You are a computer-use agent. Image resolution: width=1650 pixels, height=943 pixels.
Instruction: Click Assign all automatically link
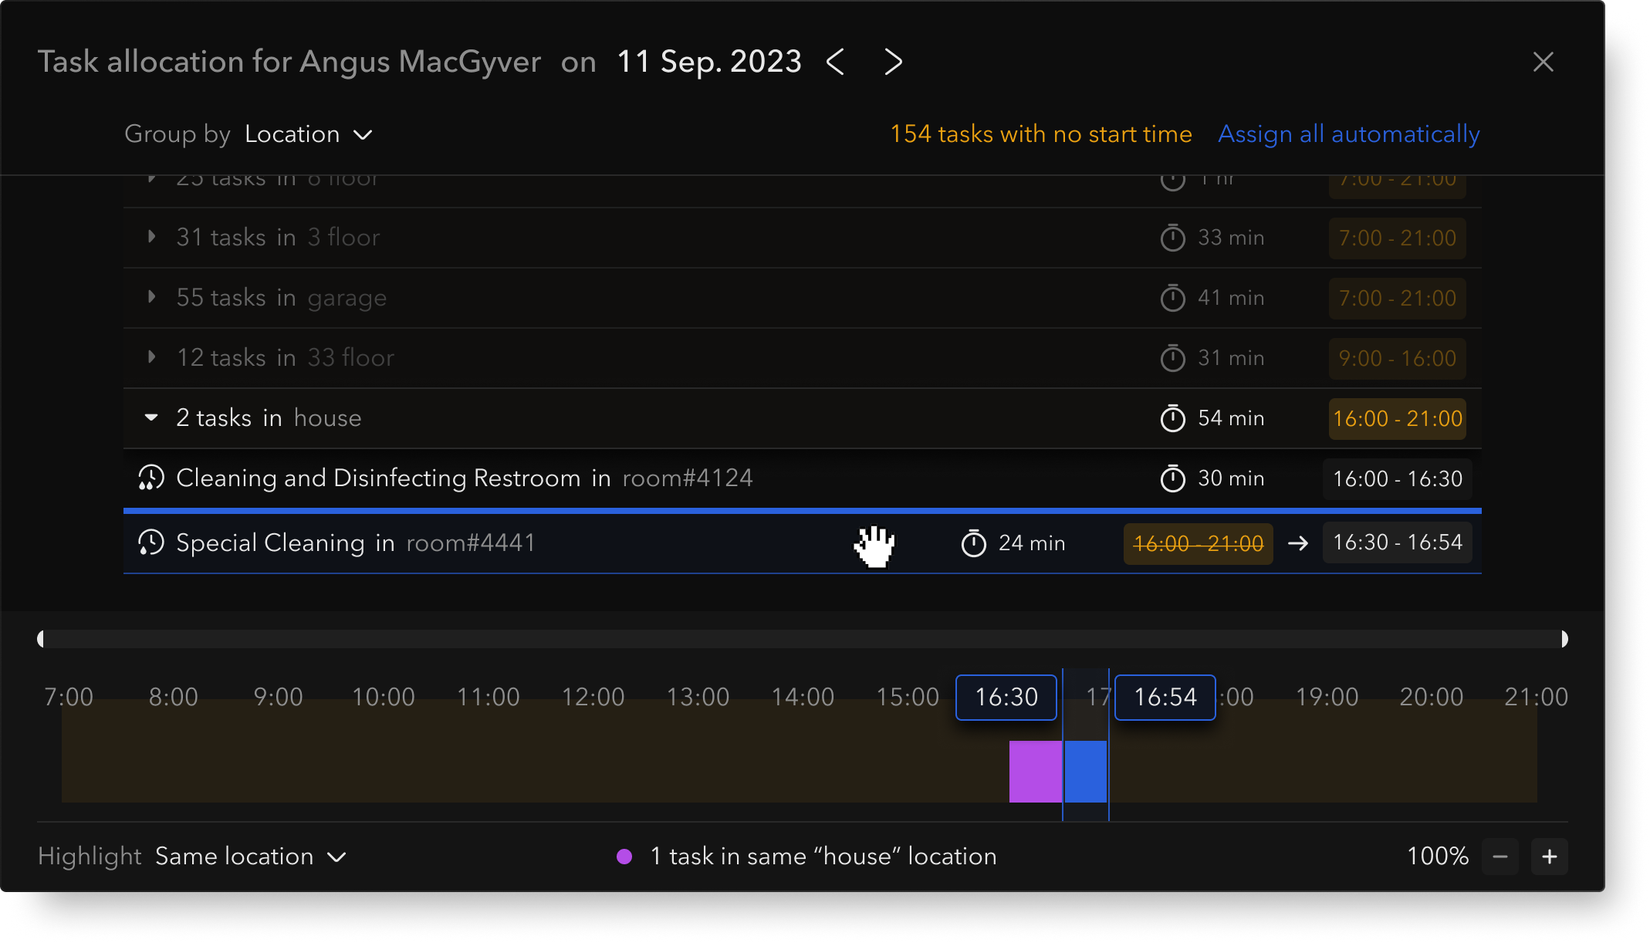[x=1348, y=134]
